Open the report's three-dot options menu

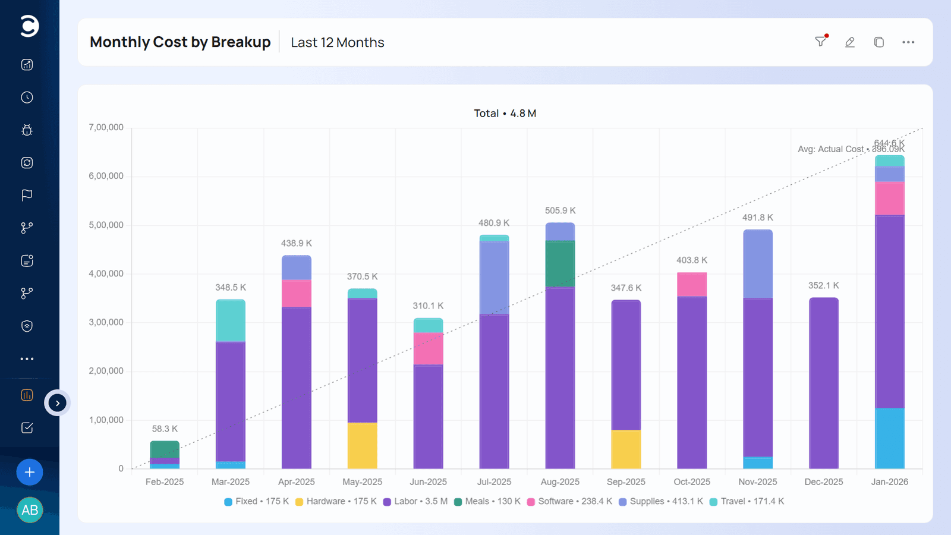point(908,42)
